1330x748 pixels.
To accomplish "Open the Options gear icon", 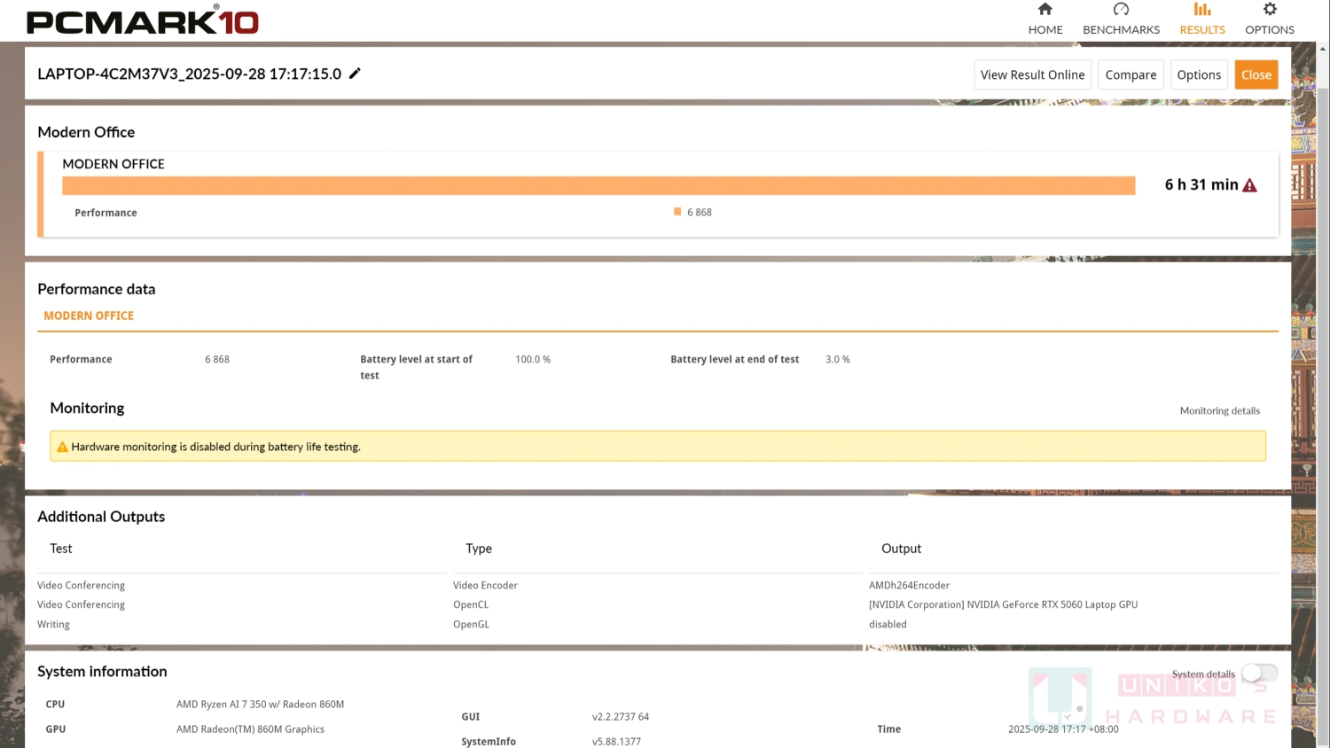I will click(x=1270, y=9).
